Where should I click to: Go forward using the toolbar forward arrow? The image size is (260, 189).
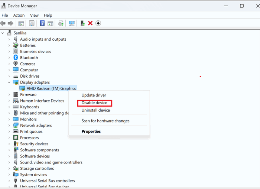[10, 23]
